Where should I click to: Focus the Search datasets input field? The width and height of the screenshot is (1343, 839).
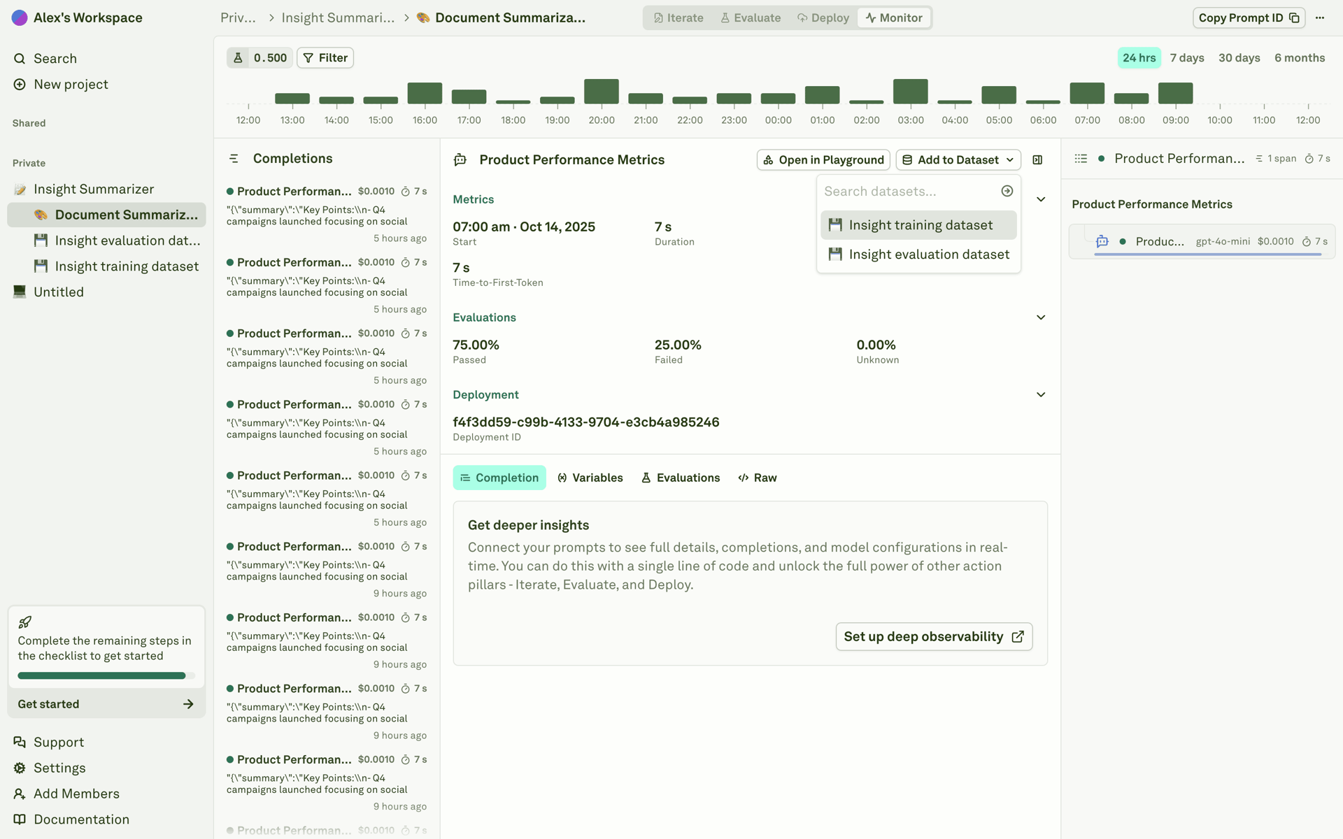tap(909, 192)
